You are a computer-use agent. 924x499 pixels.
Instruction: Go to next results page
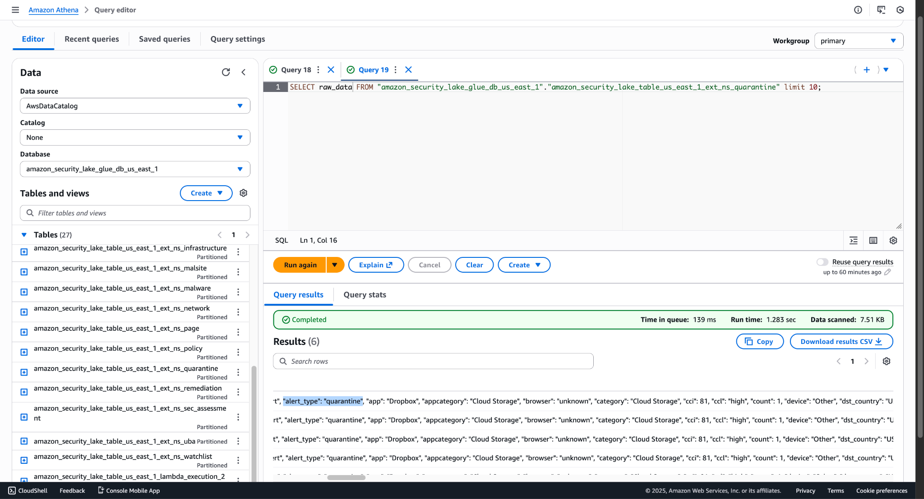pyautogui.click(x=866, y=361)
